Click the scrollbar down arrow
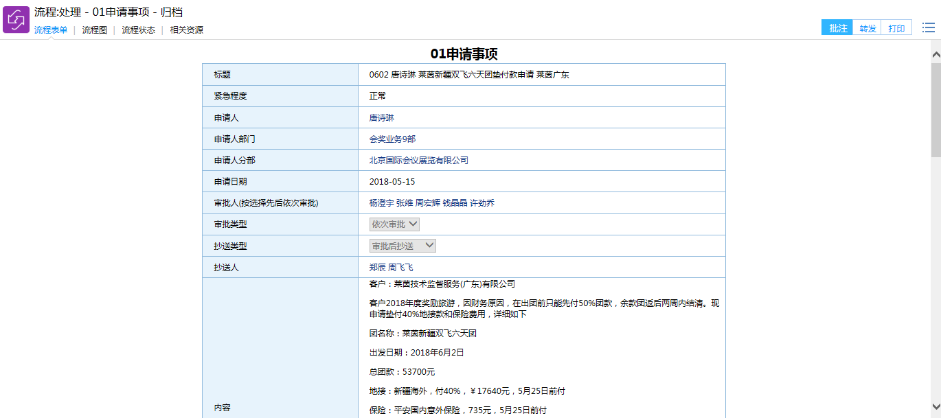Image resolution: width=941 pixels, height=418 pixels. 936,406
